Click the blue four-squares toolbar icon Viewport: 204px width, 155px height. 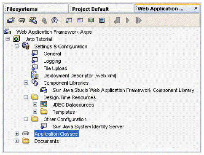[x=102, y=20]
